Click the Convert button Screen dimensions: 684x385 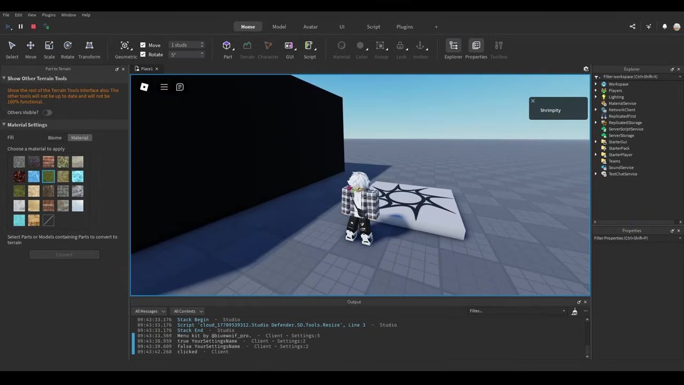(64, 255)
